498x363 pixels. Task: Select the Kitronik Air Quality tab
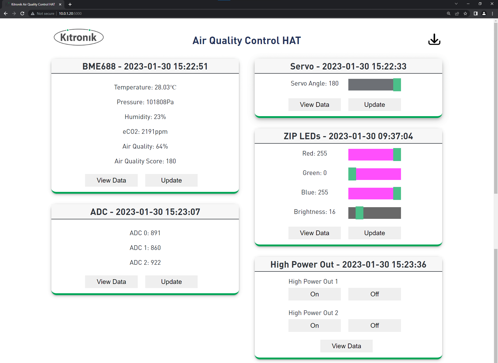click(33, 4)
